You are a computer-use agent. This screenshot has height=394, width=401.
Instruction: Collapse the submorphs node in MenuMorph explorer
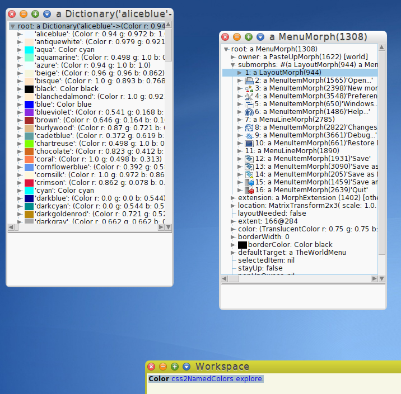coord(234,65)
